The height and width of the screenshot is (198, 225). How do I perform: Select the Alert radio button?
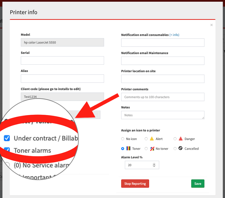click(x=146, y=139)
